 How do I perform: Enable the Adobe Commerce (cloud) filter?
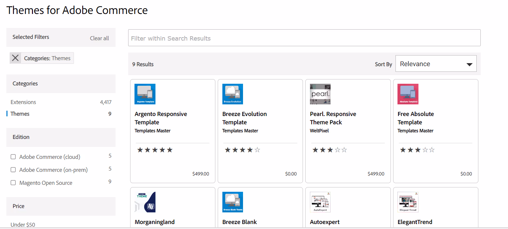coord(13,157)
